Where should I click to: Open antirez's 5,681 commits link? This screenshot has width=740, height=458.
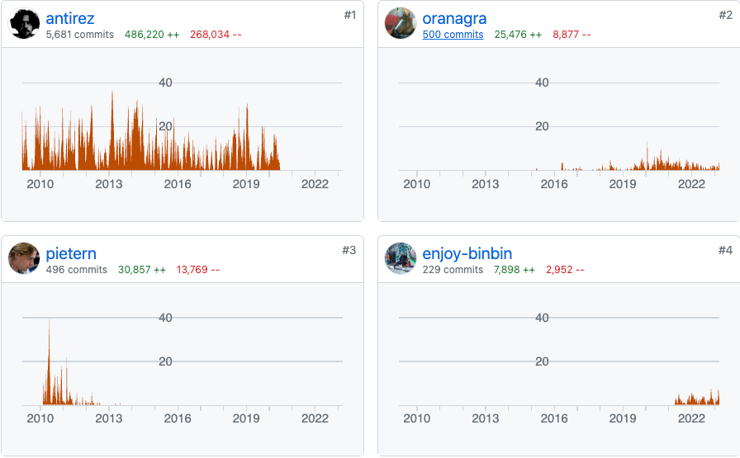click(80, 35)
